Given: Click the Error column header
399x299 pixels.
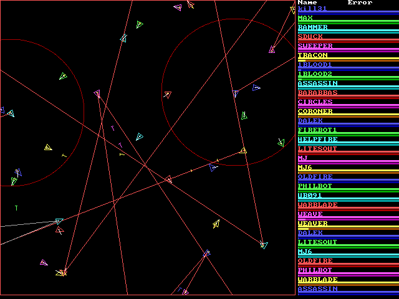Looking at the screenshot, I should tap(360, 2).
